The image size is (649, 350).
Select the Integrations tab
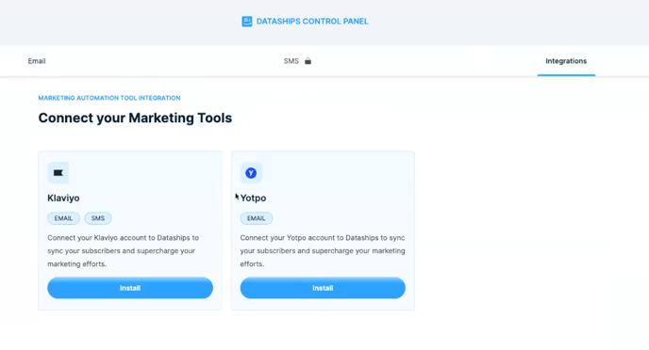[x=566, y=61]
